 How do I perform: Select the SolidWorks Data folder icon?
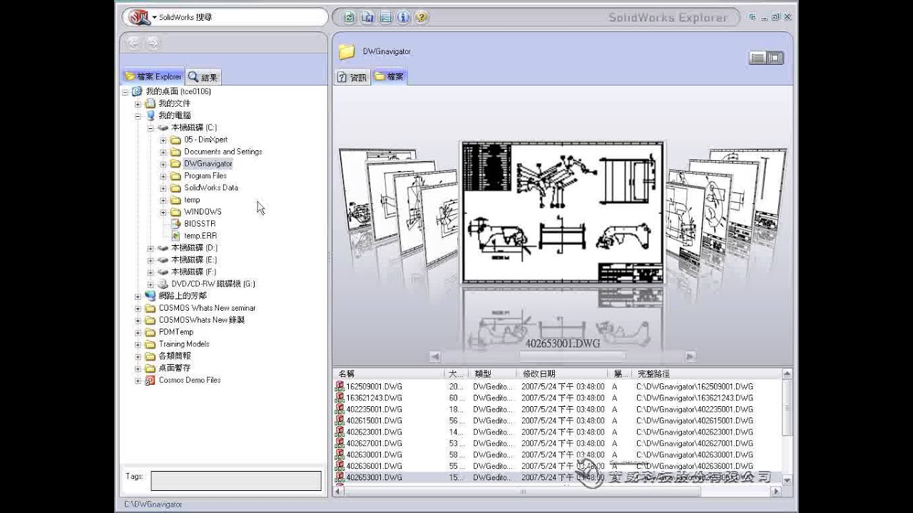click(x=175, y=188)
